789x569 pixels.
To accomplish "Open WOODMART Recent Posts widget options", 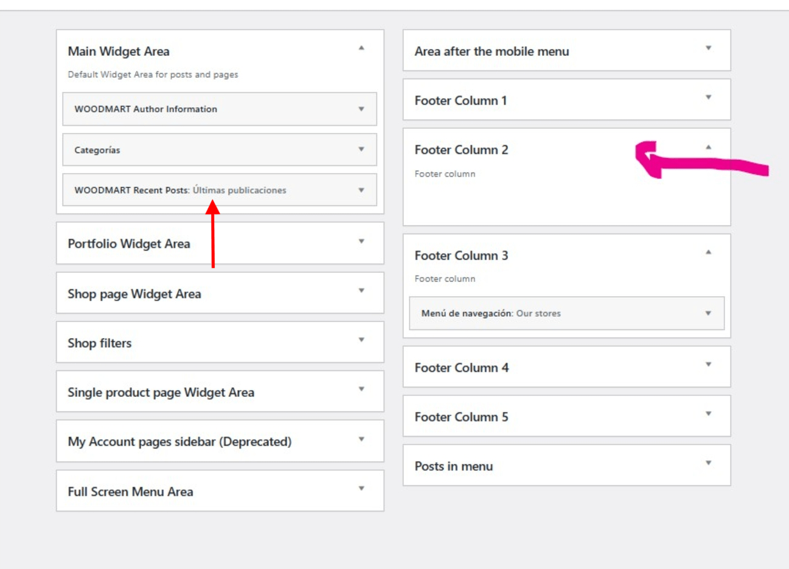I will point(361,190).
